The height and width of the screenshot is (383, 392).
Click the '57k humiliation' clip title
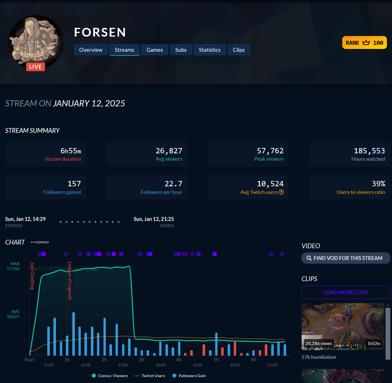[319, 357]
